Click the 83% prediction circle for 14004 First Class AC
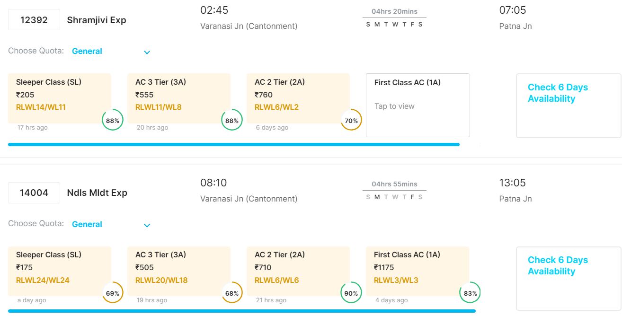The width and height of the screenshot is (622, 316). 470,293
